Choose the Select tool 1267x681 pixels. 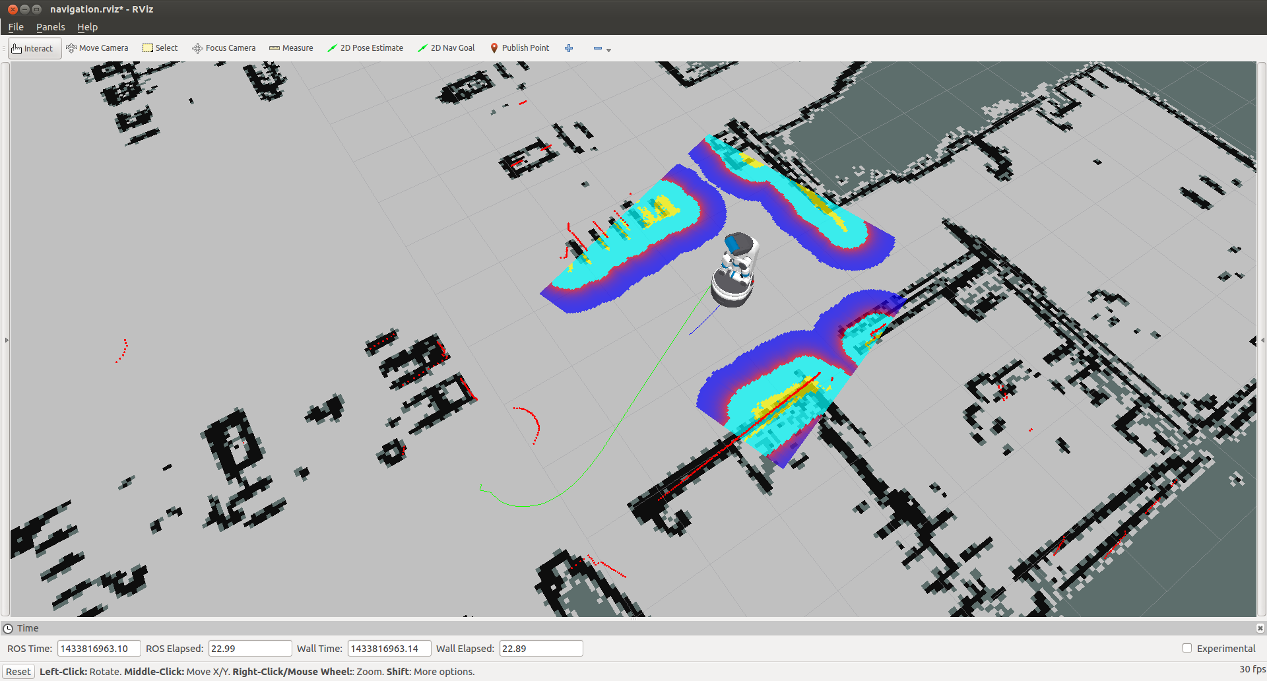(x=160, y=48)
